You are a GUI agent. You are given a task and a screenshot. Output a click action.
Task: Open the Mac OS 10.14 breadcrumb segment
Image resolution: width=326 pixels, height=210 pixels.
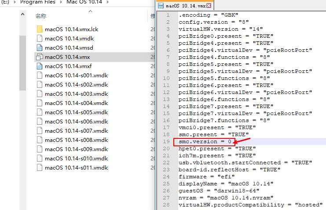[84, 2]
